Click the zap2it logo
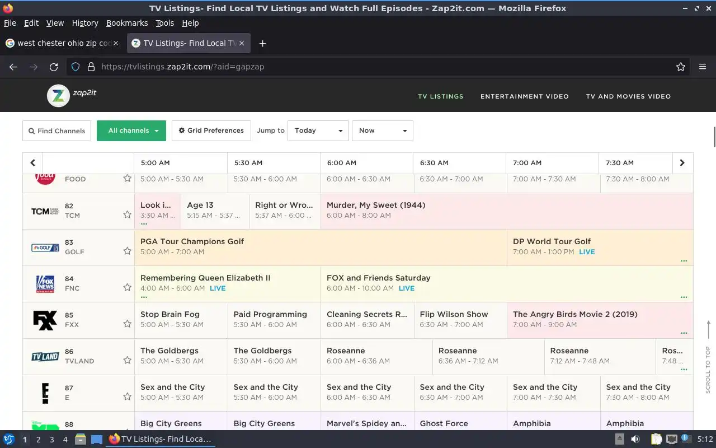The height and width of the screenshot is (448, 716). (72, 96)
